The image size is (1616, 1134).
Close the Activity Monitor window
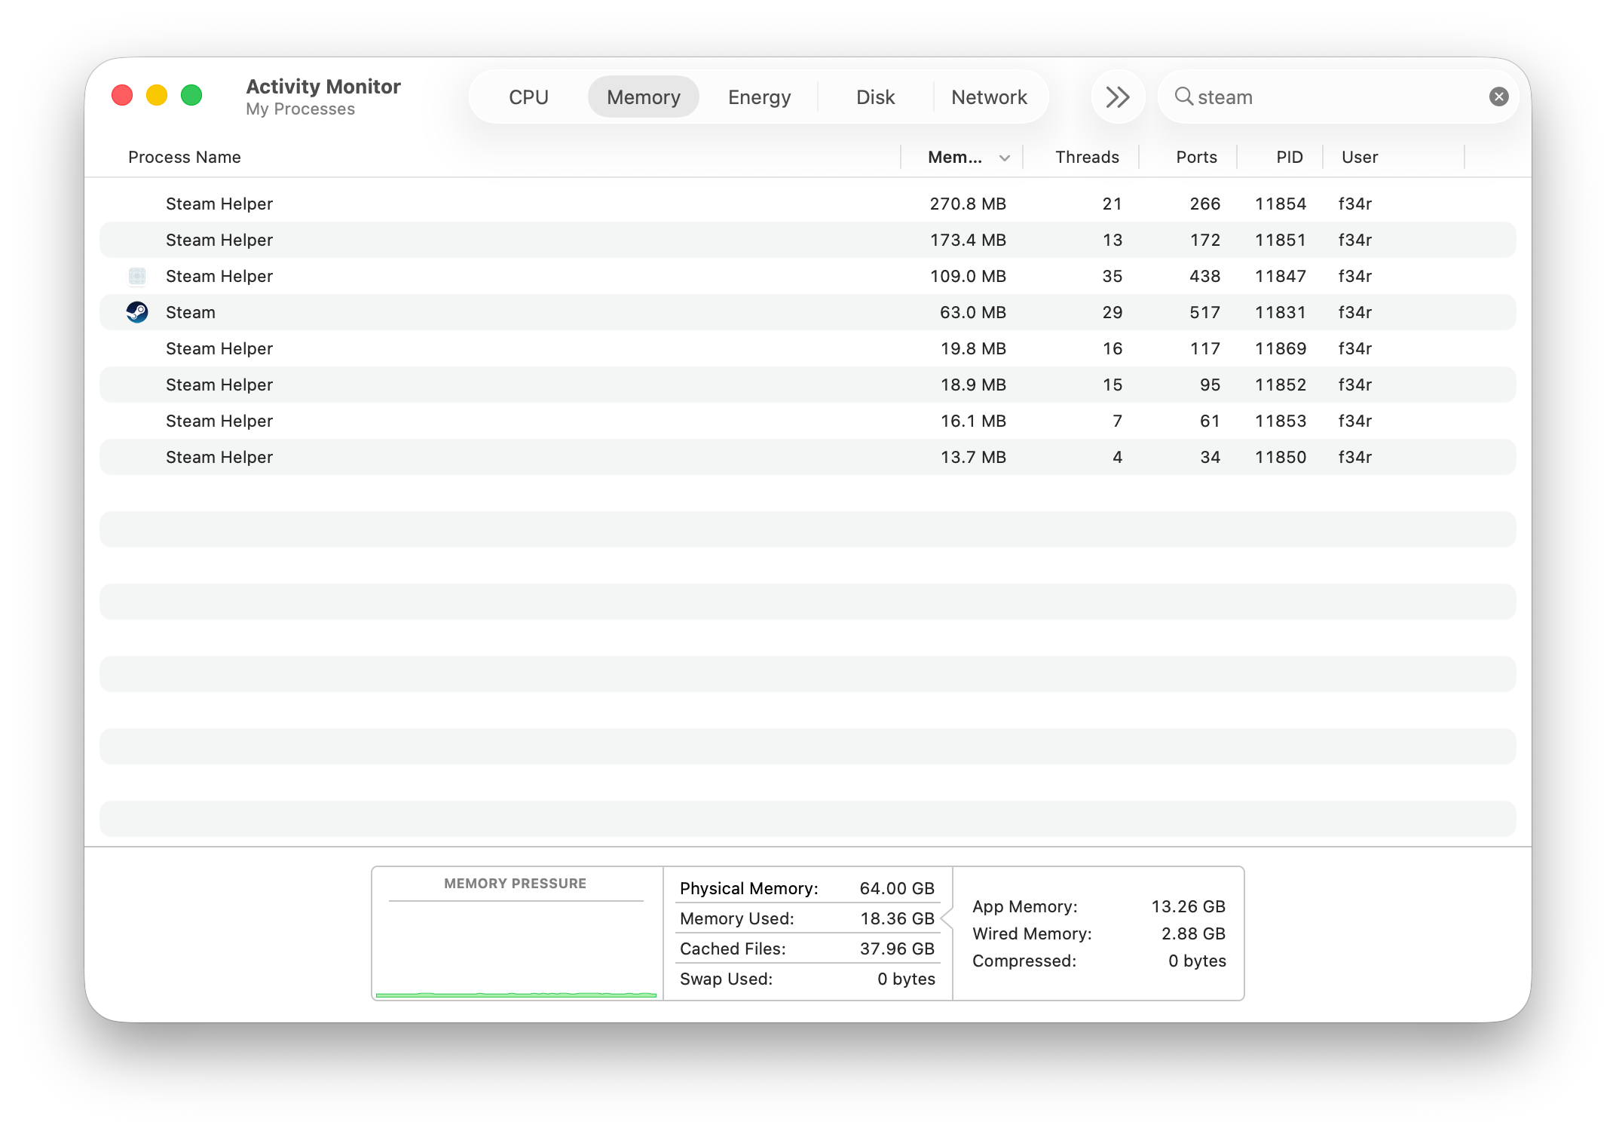122,95
